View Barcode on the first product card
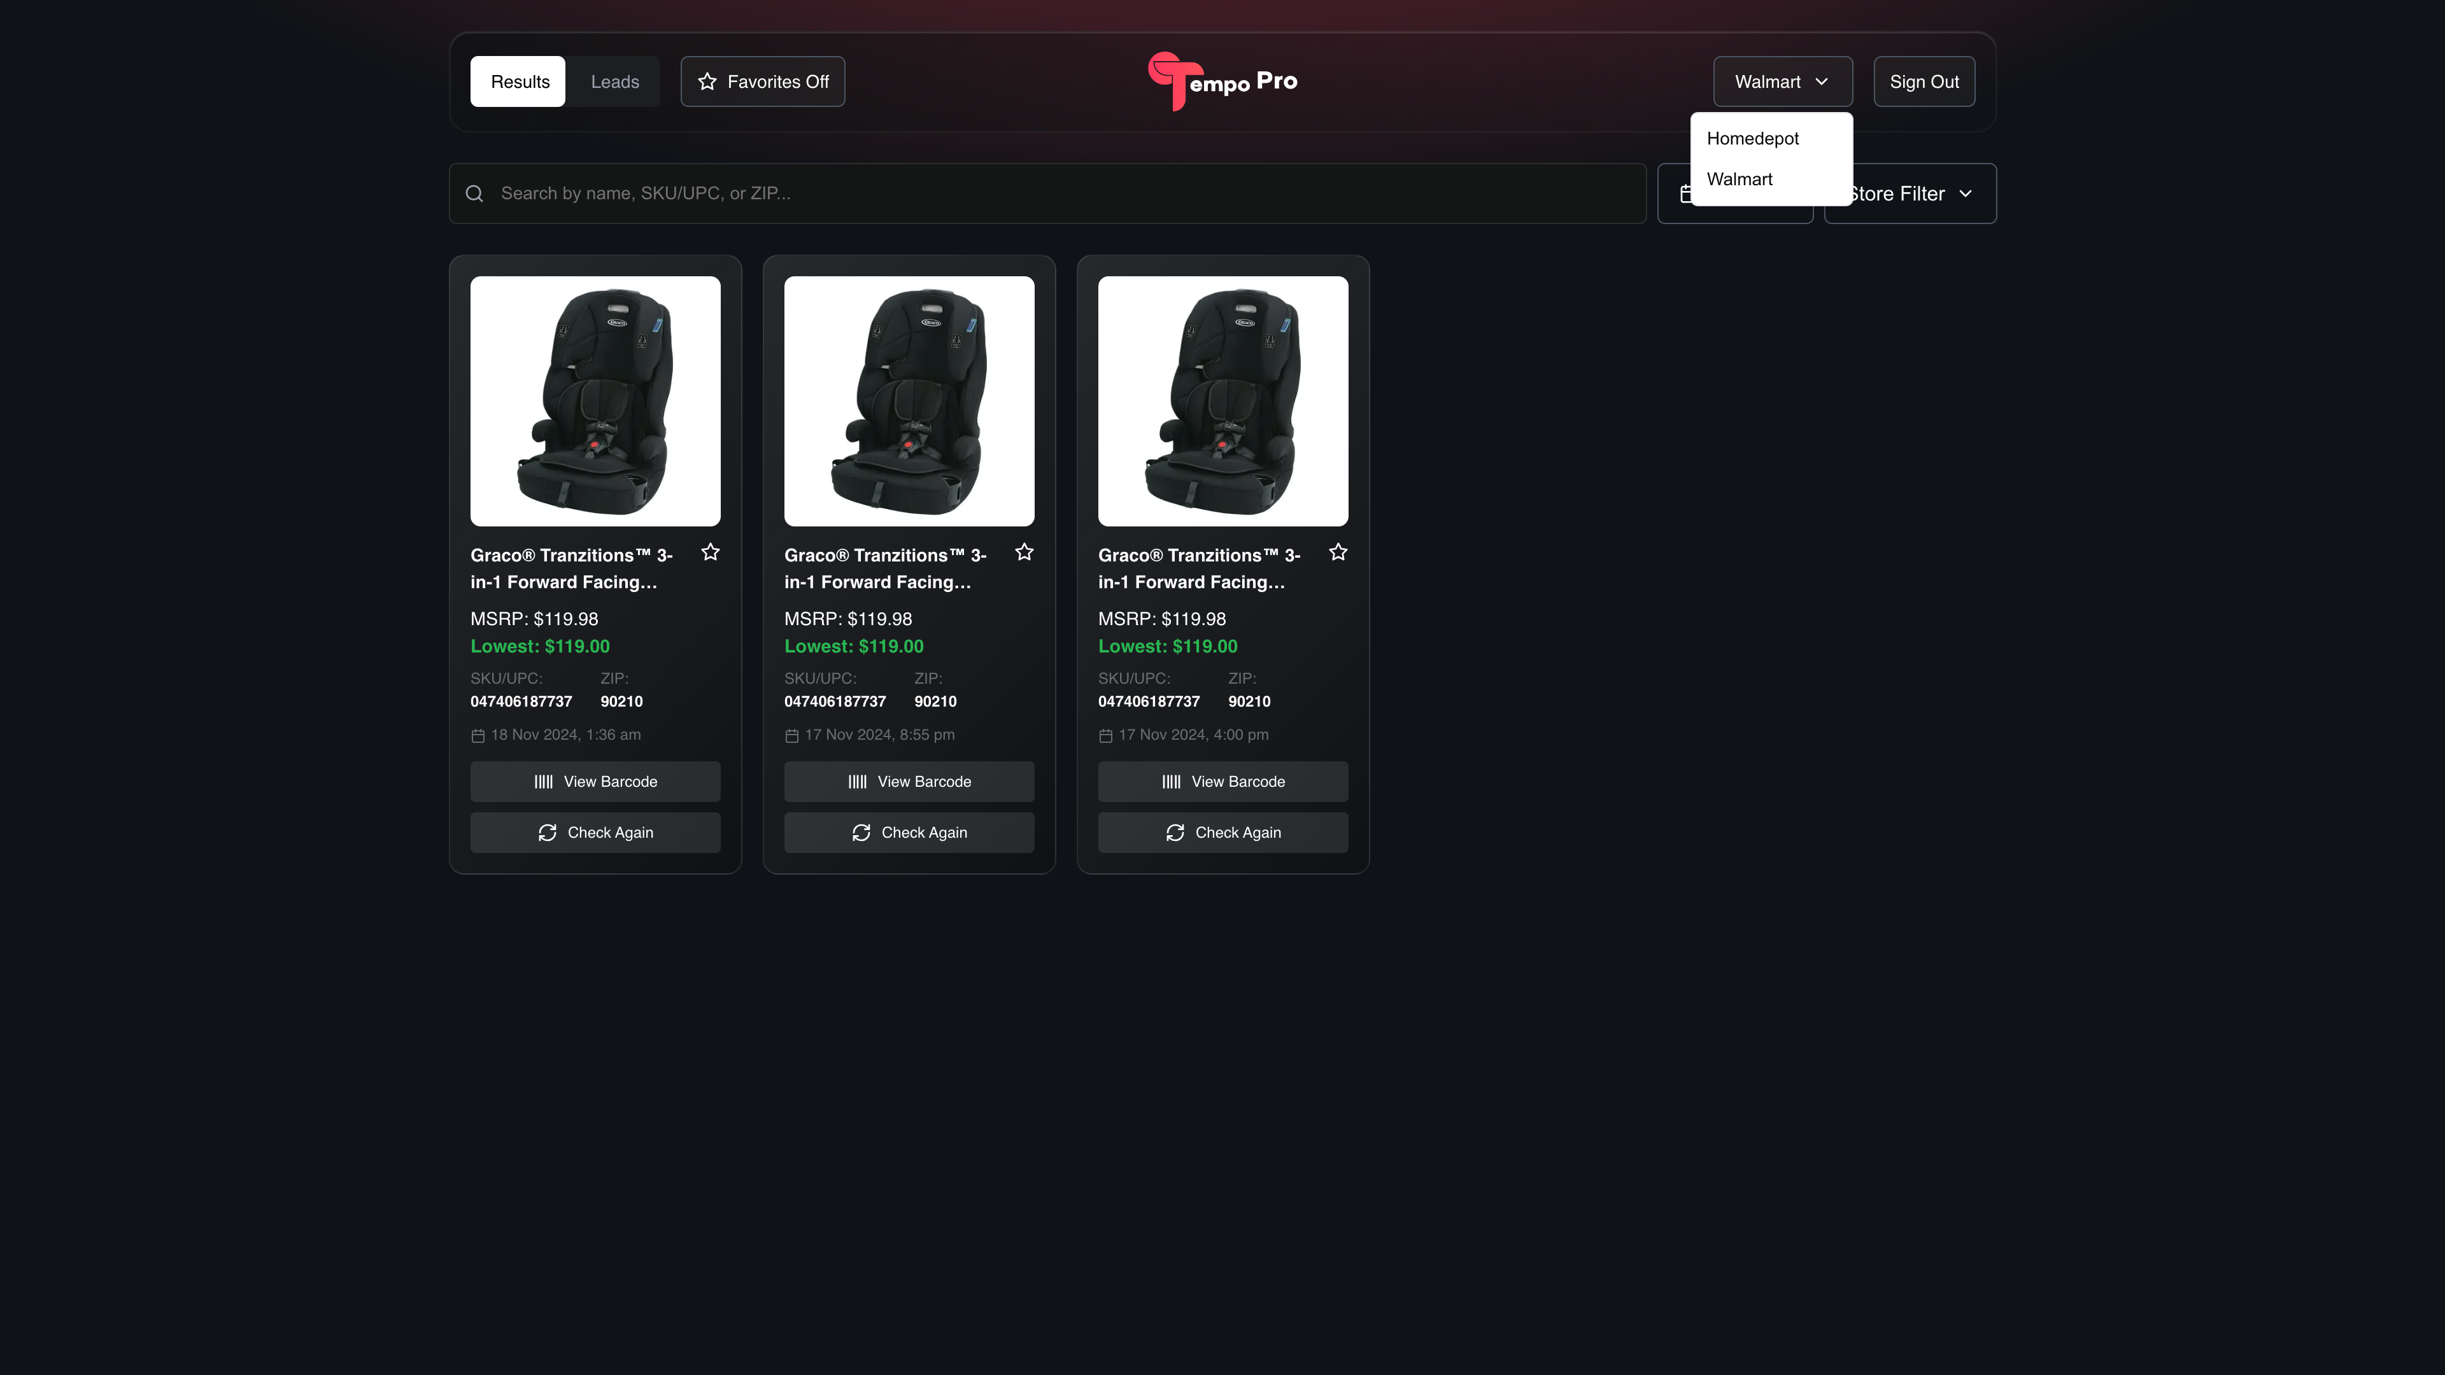 [595, 781]
